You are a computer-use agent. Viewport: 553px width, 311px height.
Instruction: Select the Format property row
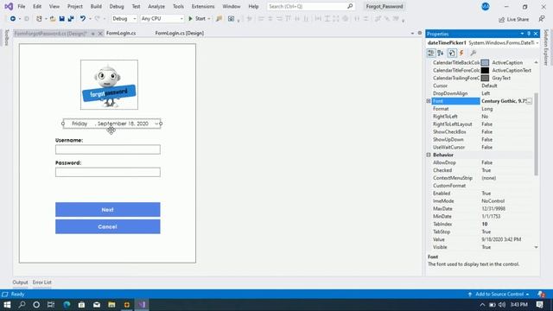481,109
